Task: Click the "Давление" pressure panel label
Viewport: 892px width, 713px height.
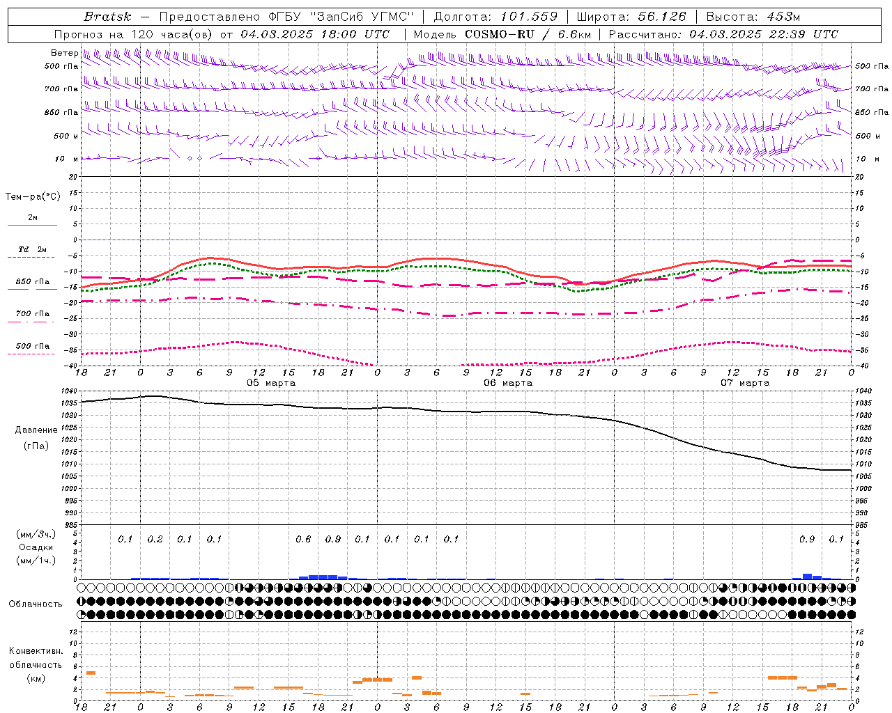Action: (36, 430)
